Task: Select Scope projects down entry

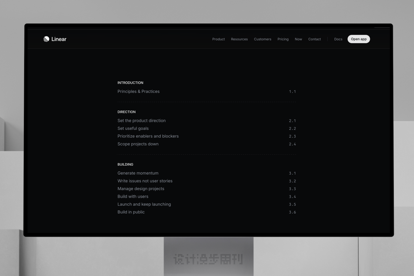Action: (x=207, y=144)
